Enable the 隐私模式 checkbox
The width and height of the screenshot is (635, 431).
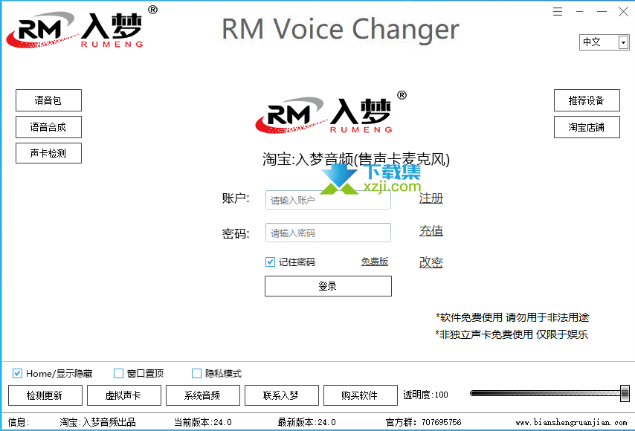[196, 373]
